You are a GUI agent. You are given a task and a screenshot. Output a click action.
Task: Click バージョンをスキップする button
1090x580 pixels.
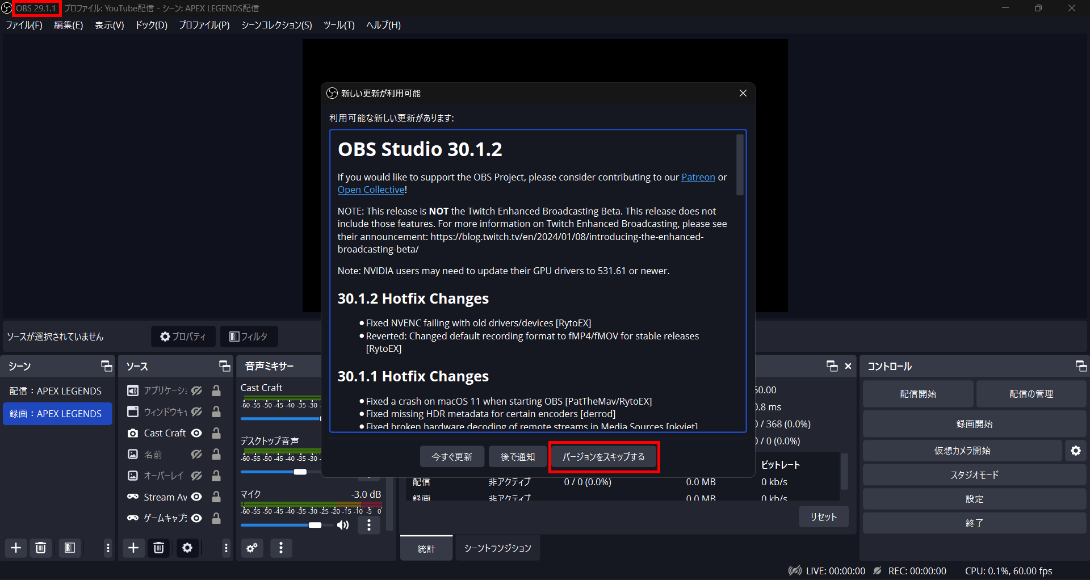604,457
